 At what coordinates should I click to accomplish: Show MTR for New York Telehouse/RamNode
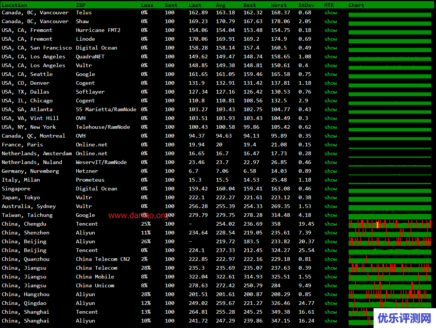click(331, 127)
